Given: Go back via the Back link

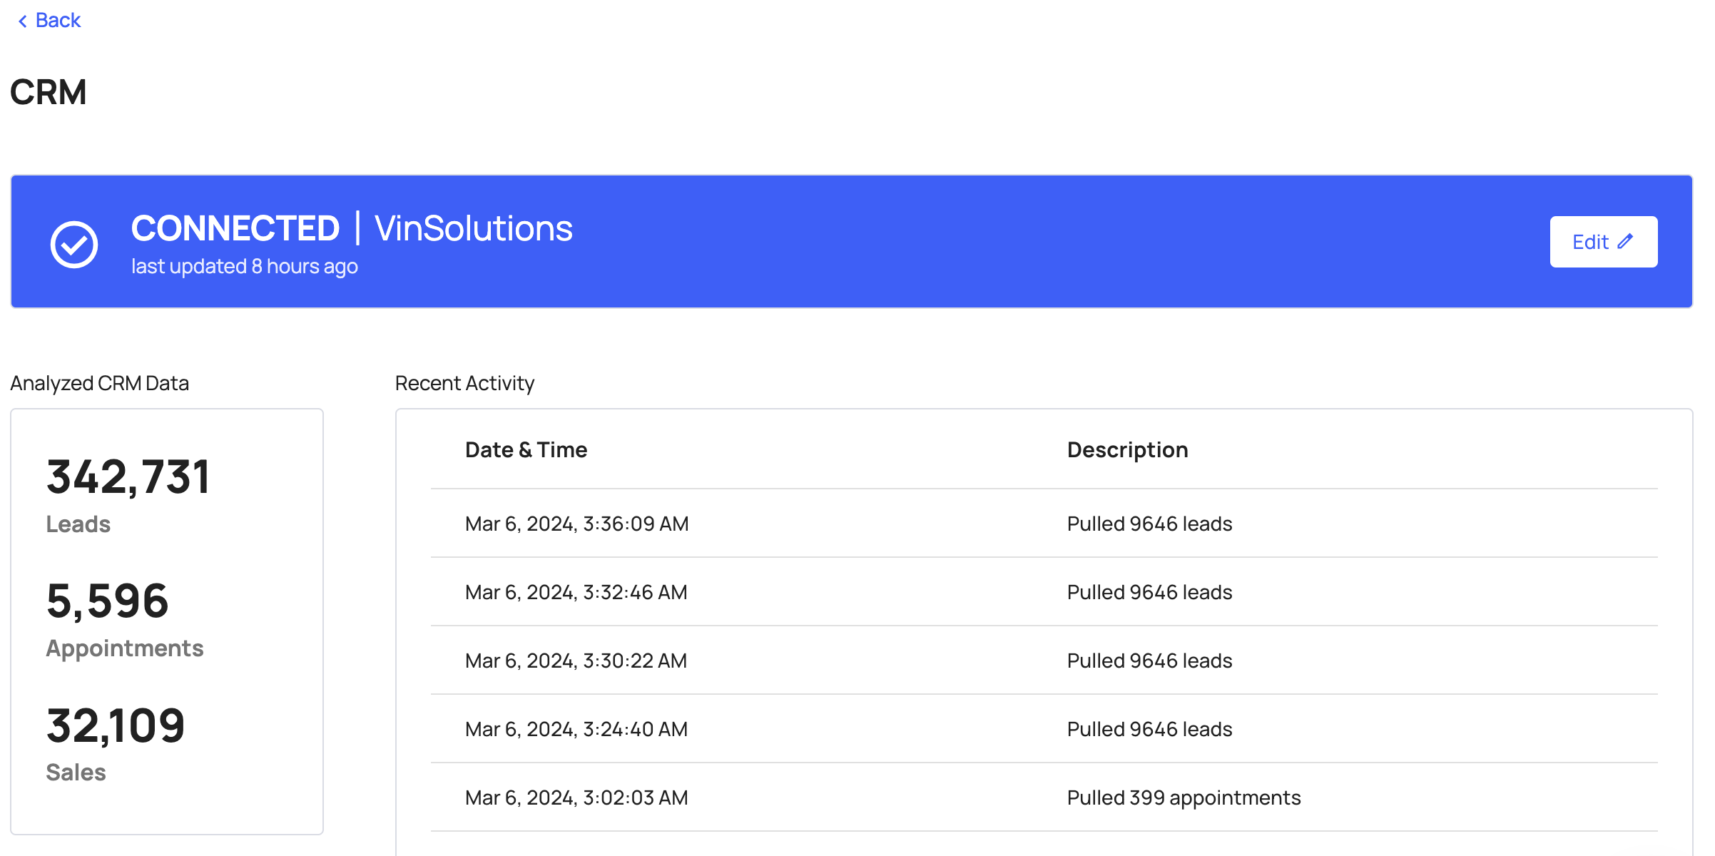Looking at the screenshot, I should click(x=58, y=21).
